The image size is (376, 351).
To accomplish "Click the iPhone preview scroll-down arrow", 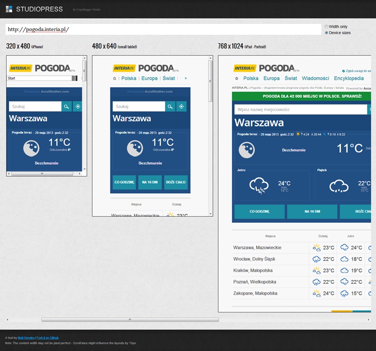I will (85, 169).
